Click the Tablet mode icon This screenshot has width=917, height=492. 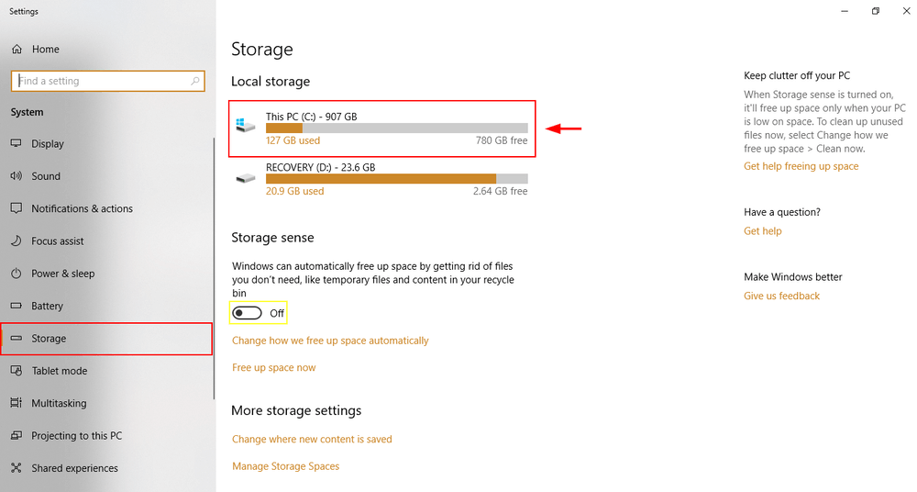coord(16,371)
